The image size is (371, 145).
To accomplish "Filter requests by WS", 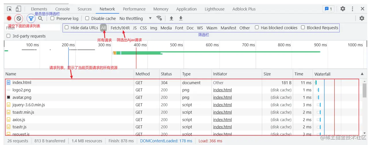I will [x=200, y=28].
